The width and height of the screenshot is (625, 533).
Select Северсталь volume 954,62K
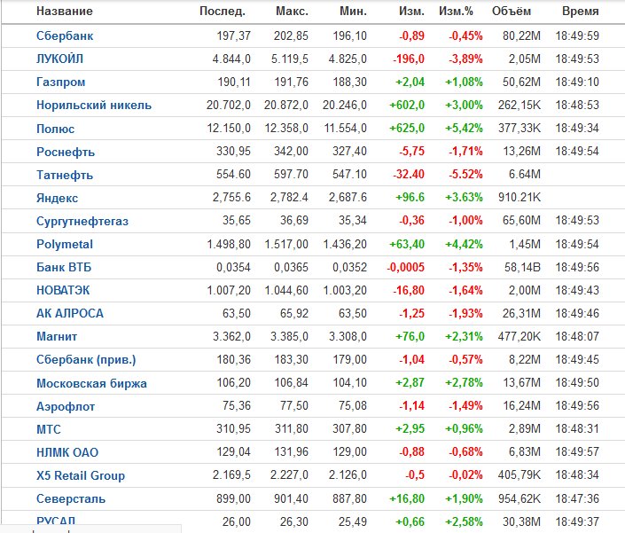pyautogui.click(x=519, y=498)
